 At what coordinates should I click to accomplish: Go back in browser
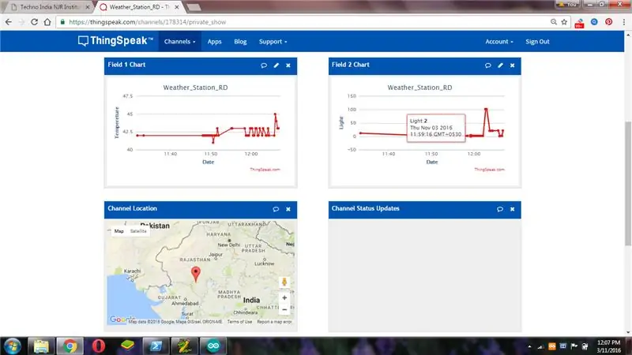9,22
